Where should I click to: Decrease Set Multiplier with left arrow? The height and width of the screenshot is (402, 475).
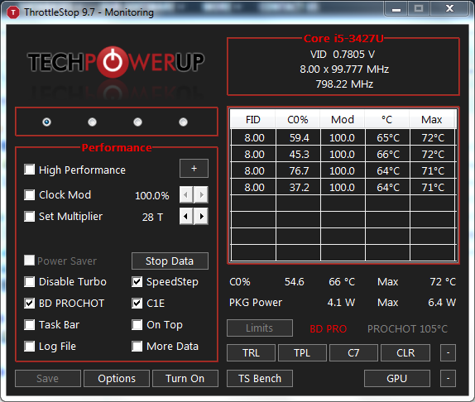(x=186, y=216)
